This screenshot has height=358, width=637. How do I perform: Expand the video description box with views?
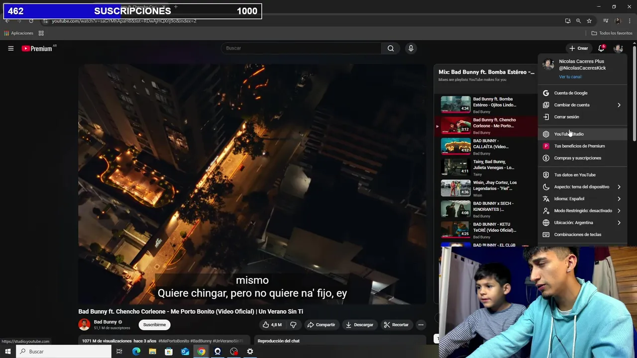coord(164,341)
